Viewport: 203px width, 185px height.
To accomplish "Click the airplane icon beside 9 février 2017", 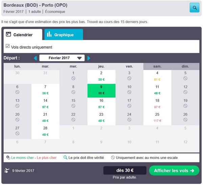I will coord(7,170).
